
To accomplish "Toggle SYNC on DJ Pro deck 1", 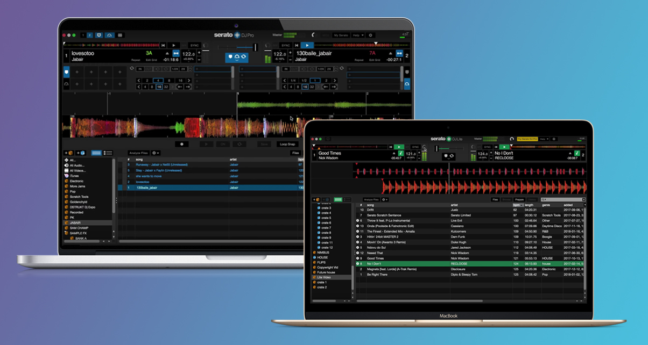I will click(194, 45).
